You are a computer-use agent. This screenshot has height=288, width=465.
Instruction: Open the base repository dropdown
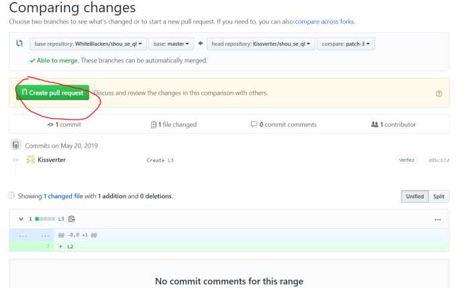tap(88, 44)
